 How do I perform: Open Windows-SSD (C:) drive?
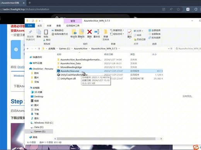coord(44,123)
